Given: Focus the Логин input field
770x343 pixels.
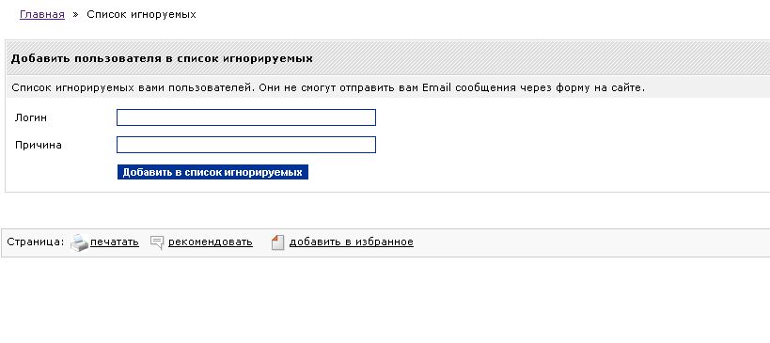Looking at the screenshot, I should 246,117.
